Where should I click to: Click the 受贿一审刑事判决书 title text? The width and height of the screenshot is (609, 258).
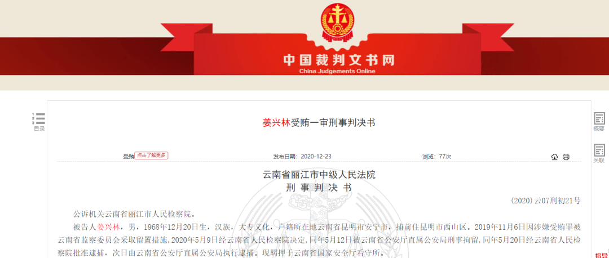point(333,123)
